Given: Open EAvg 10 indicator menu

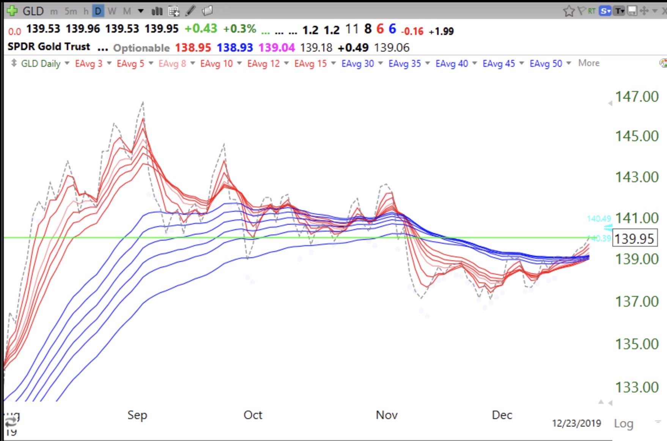Looking at the screenshot, I should (239, 63).
